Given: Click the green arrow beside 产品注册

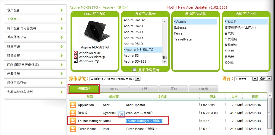Looking at the screenshot, I should click(x=62, y=74).
